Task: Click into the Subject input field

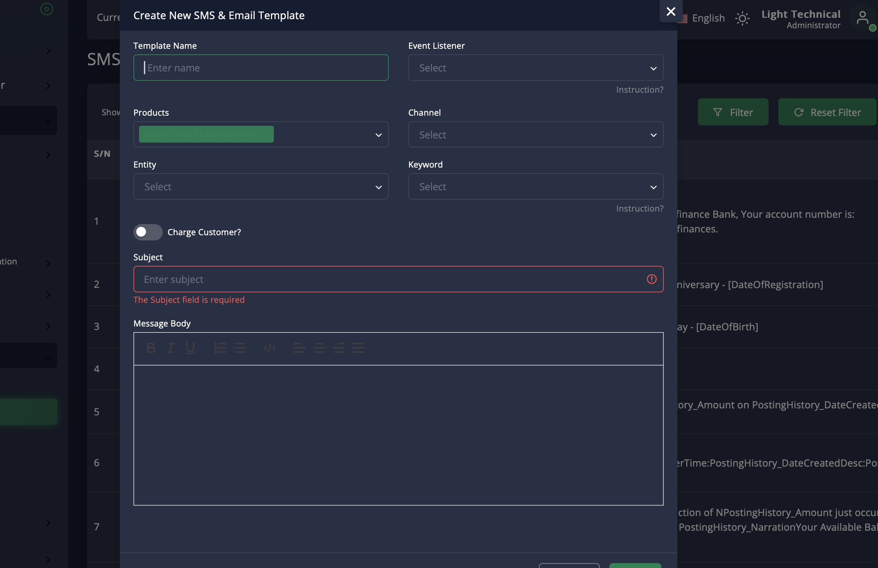Action: [391, 279]
